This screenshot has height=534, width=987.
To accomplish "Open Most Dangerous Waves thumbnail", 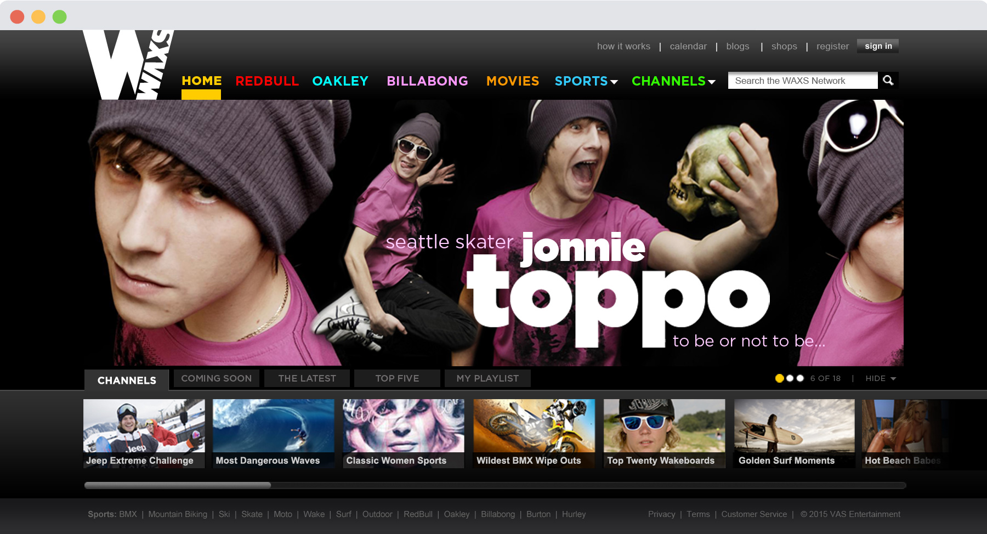I will coord(274,433).
